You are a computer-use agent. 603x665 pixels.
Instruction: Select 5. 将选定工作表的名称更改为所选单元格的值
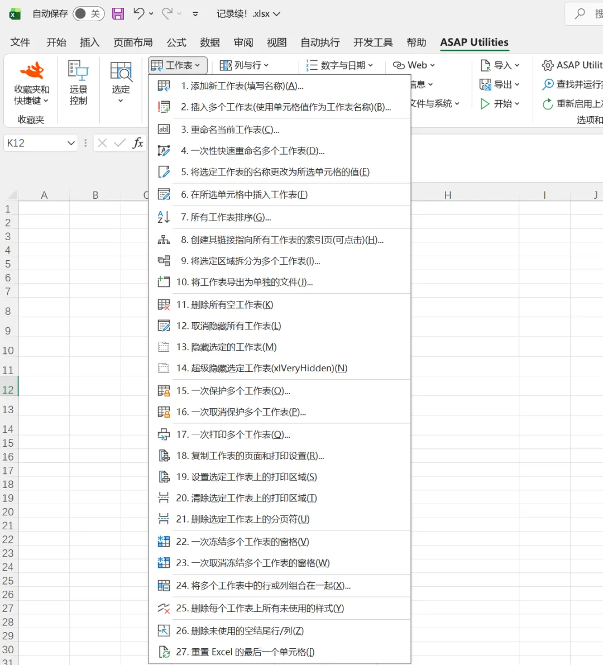(x=280, y=172)
